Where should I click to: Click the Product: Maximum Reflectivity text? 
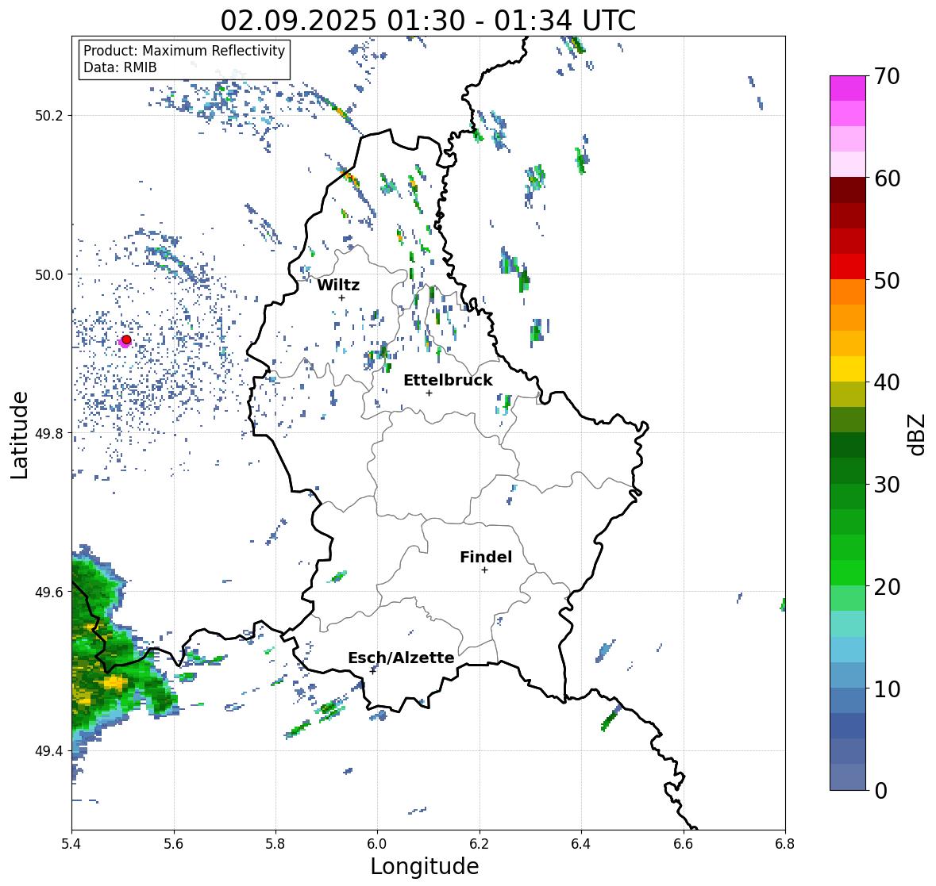[184, 51]
